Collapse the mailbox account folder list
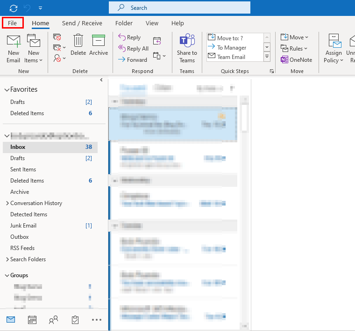The image size is (355, 331). click(7, 136)
